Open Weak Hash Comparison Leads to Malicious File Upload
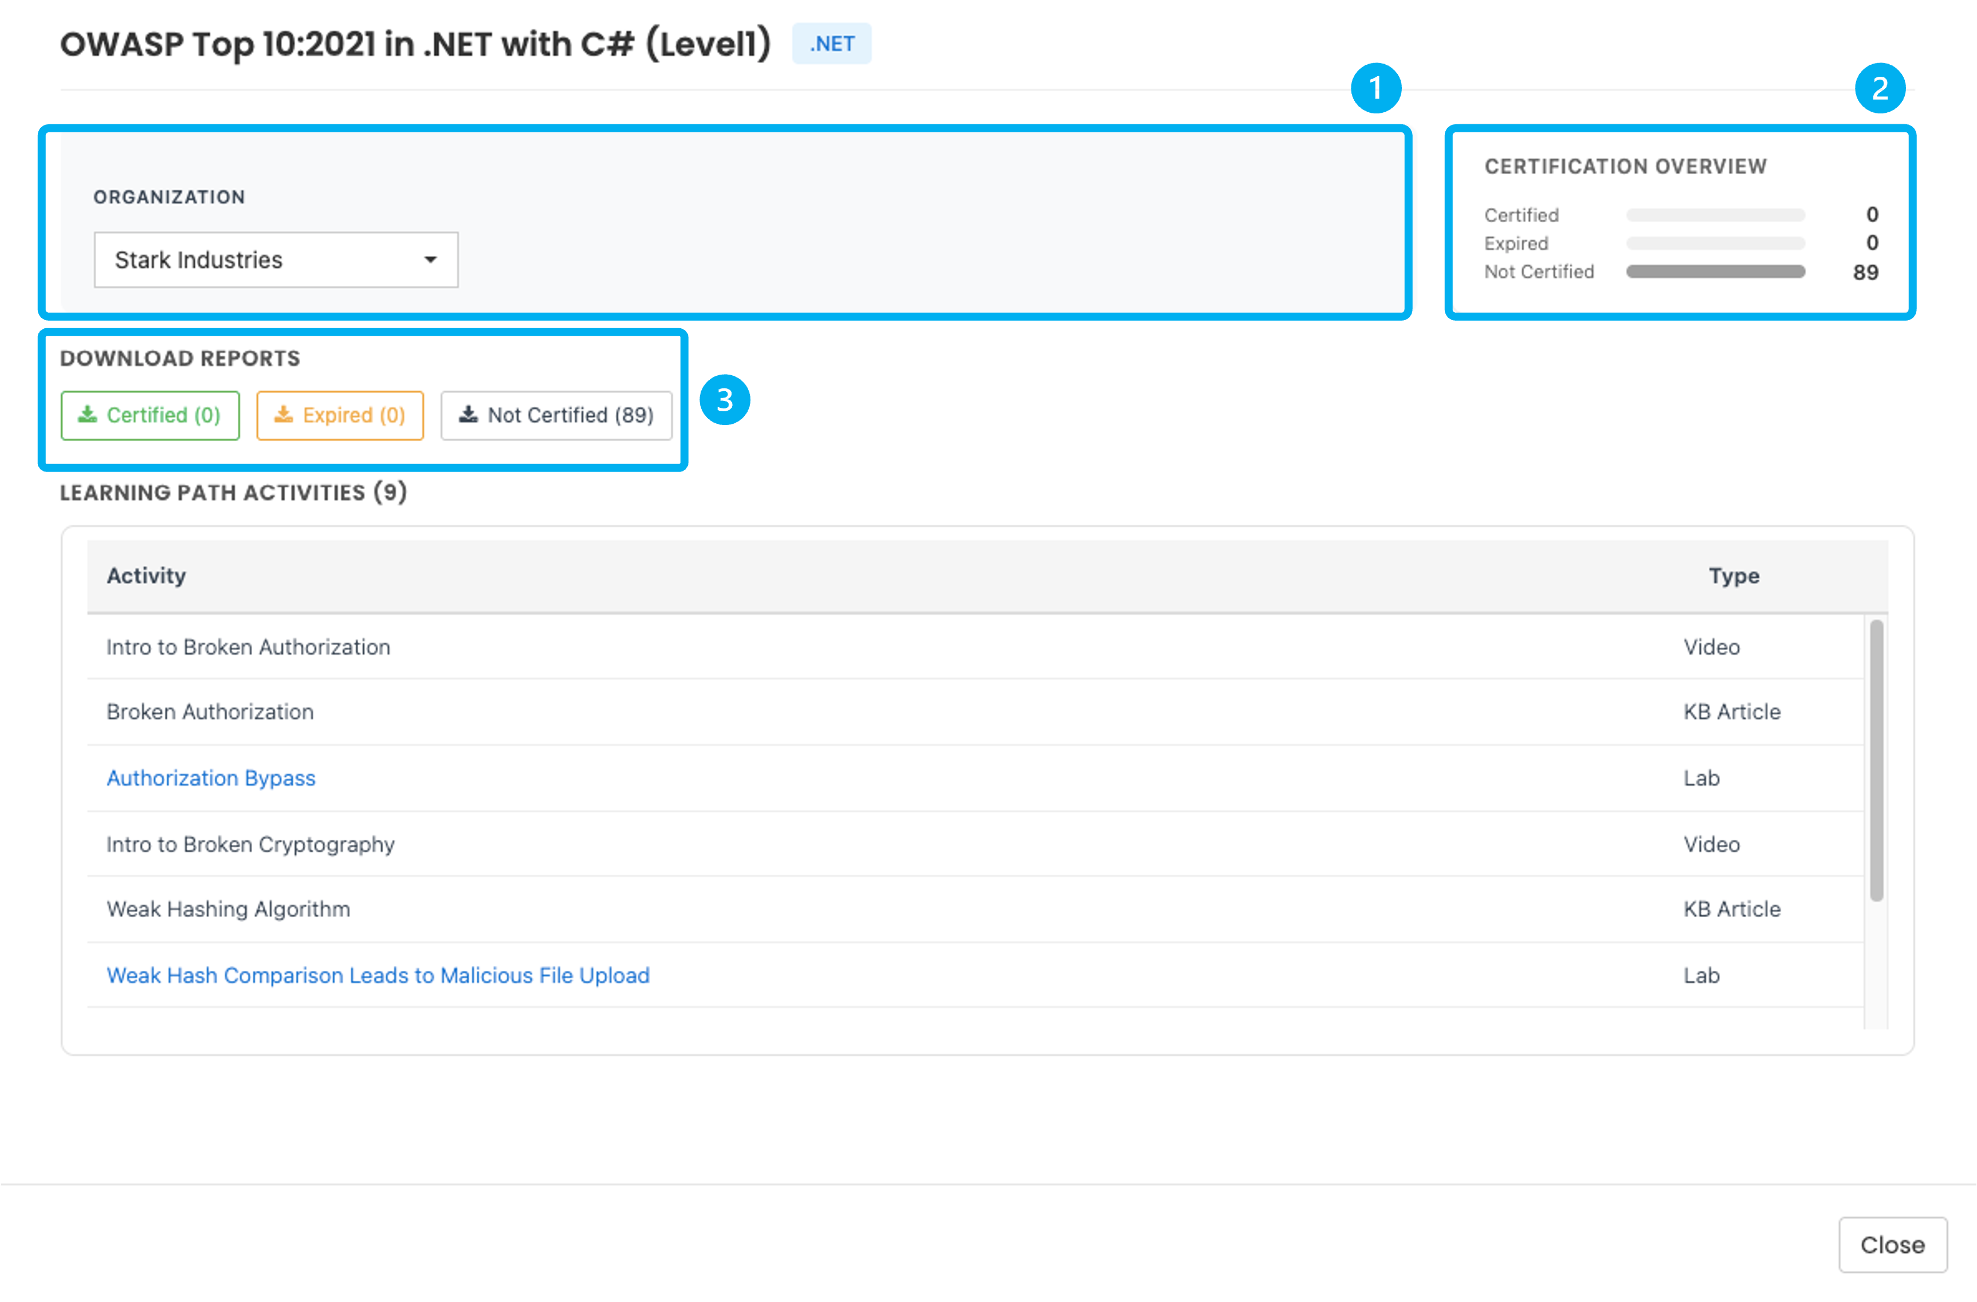 (378, 975)
